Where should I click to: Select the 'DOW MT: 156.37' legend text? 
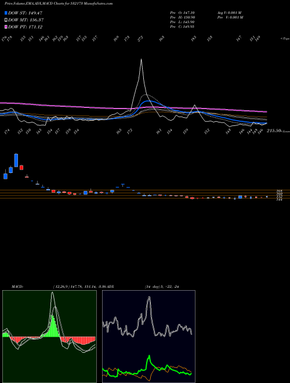click(26, 20)
